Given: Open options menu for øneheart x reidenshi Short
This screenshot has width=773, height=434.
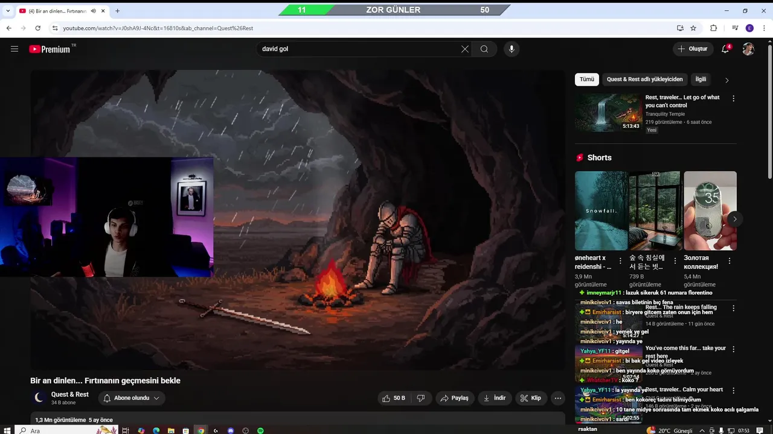Looking at the screenshot, I should [x=620, y=261].
